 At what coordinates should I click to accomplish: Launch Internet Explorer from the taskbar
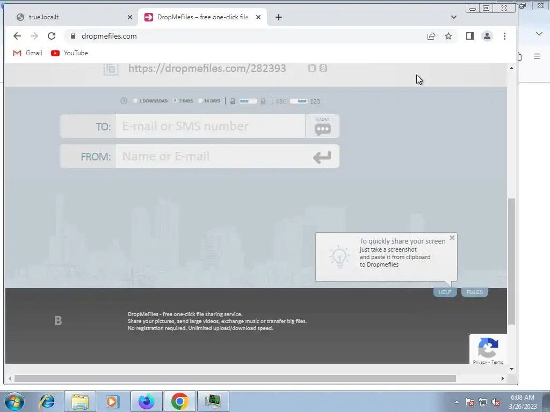point(47,401)
